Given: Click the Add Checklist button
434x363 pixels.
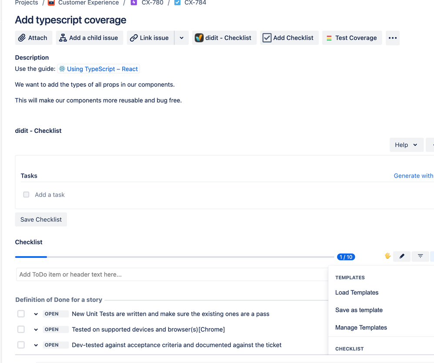Looking at the screenshot, I should pyautogui.click(x=289, y=38).
